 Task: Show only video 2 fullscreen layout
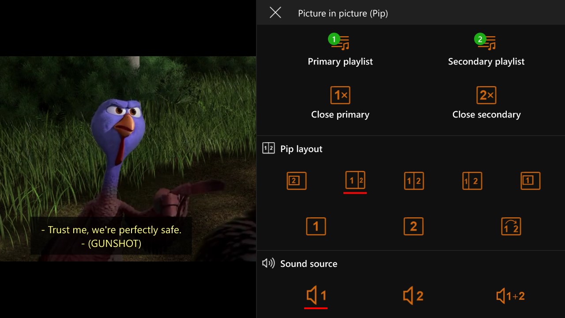414,227
